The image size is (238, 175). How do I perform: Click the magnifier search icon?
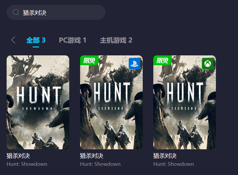pyautogui.click(x=15, y=12)
